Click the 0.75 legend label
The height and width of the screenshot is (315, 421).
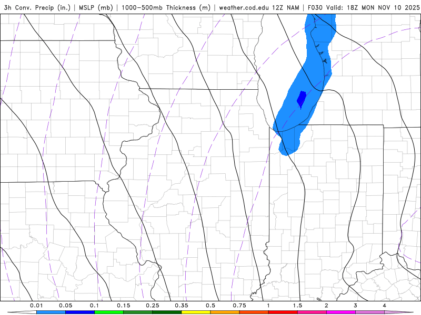tap(239, 306)
